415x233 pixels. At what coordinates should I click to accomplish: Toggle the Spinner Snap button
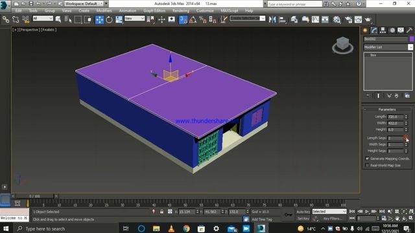213,19
